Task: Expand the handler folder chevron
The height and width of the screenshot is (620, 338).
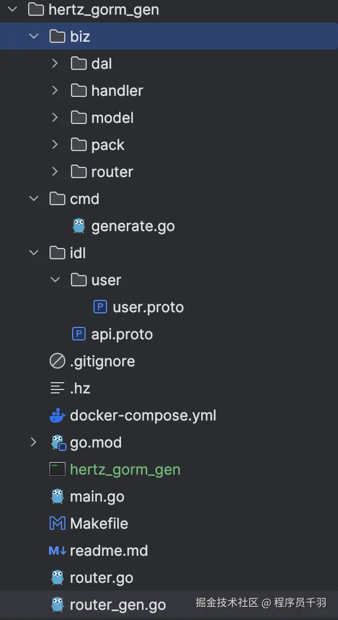Action: (55, 91)
